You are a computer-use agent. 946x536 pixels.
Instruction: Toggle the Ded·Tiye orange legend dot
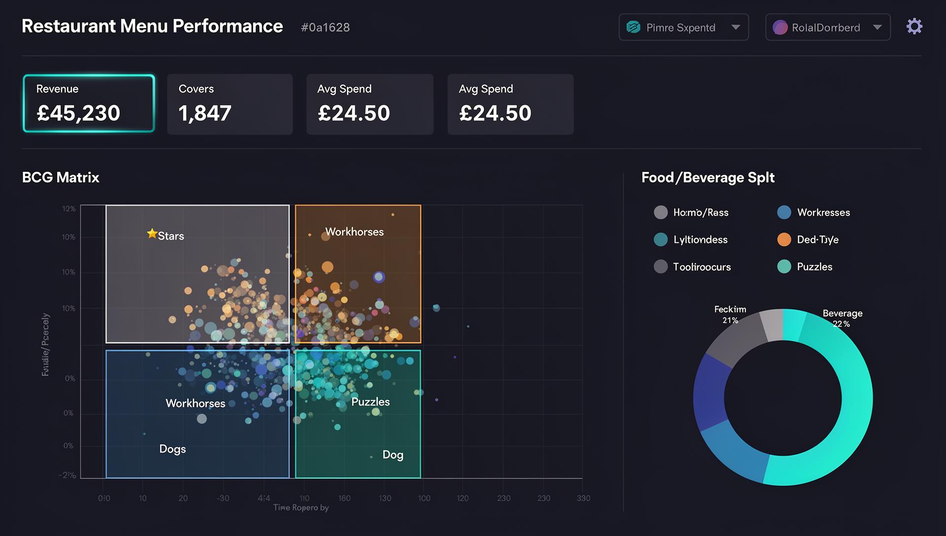(784, 239)
